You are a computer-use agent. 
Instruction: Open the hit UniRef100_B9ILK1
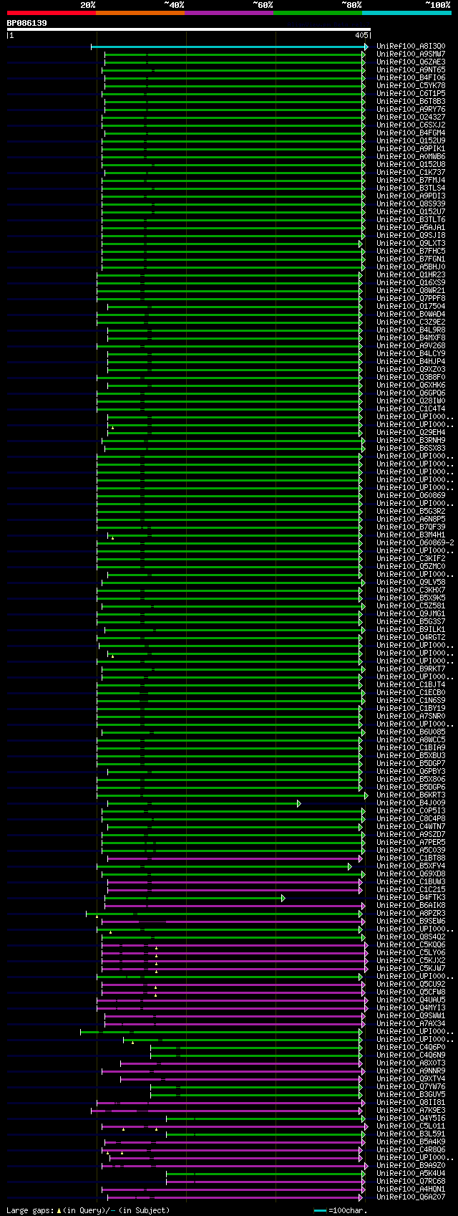point(411,630)
